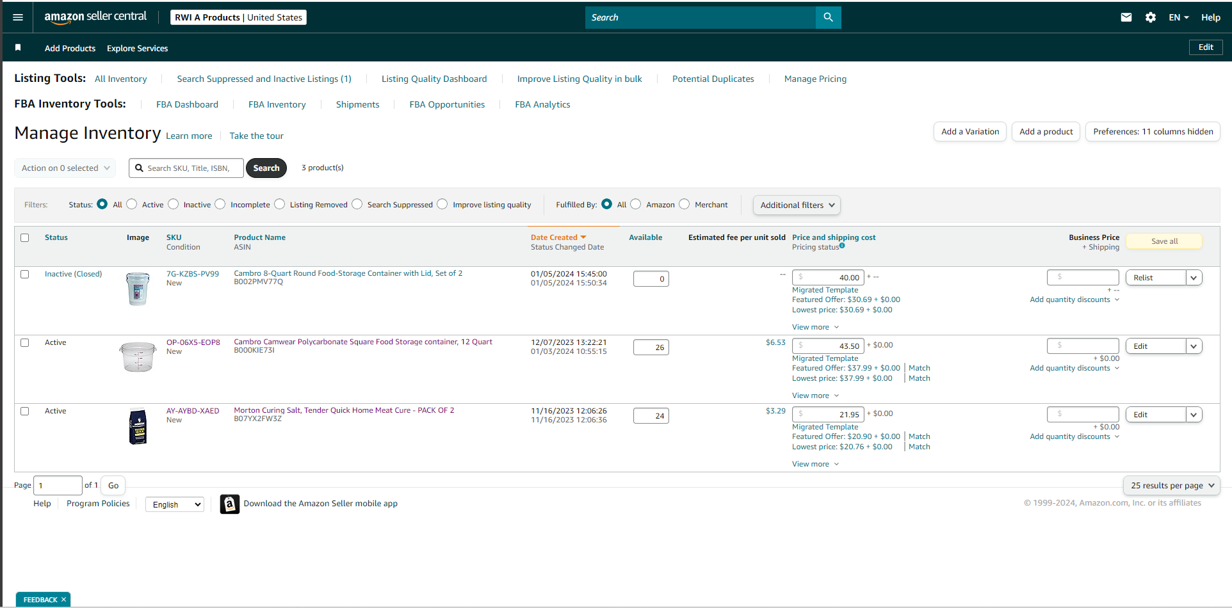Click the SKU, Title, ISBN search field
The width and height of the screenshot is (1232, 608).
pos(186,168)
